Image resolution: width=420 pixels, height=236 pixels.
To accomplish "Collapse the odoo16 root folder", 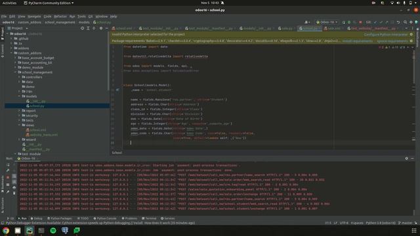I will pos(8,34).
